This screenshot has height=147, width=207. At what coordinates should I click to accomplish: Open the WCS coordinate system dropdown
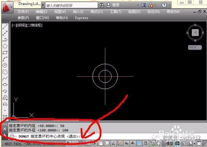[x=195, y=47]
